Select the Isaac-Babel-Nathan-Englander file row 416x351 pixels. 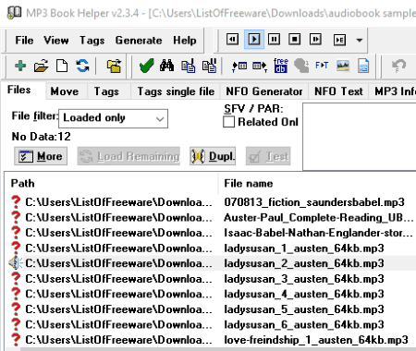coord(318,233)
